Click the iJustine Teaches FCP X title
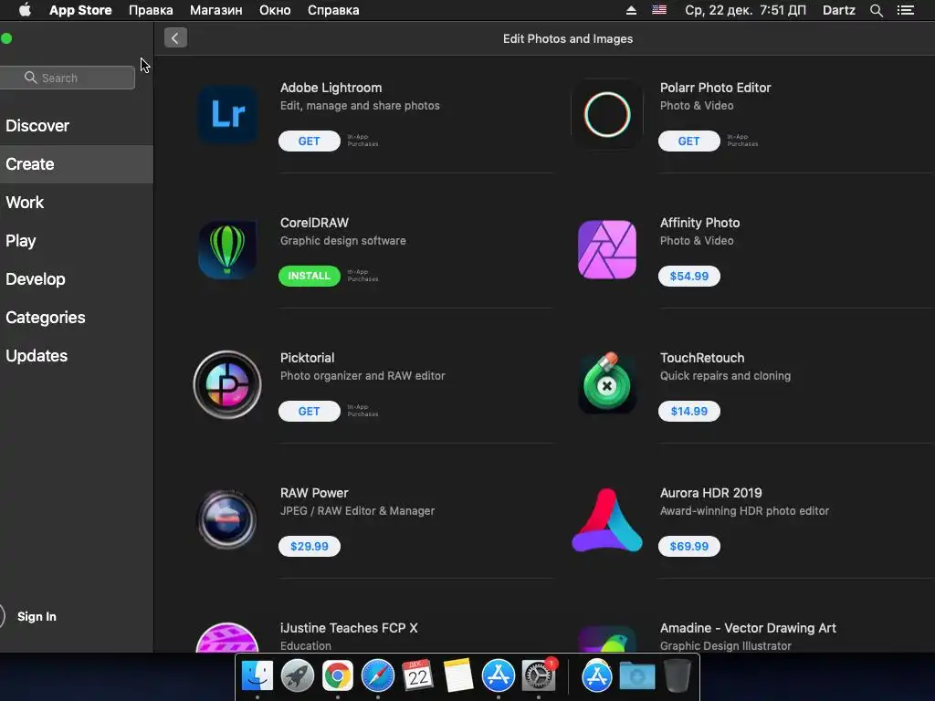This screenshot has height=701, width=935. [349, 628]
